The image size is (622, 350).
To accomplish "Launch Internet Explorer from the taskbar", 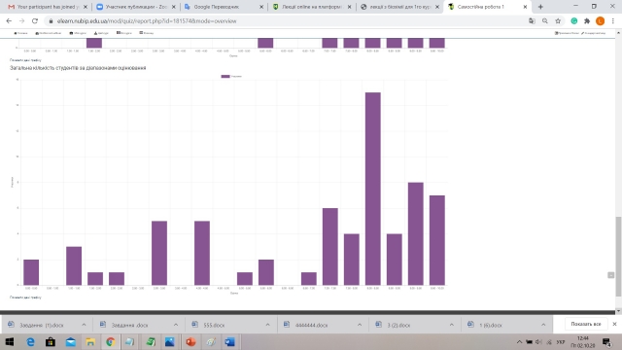I will click(30, 341).
